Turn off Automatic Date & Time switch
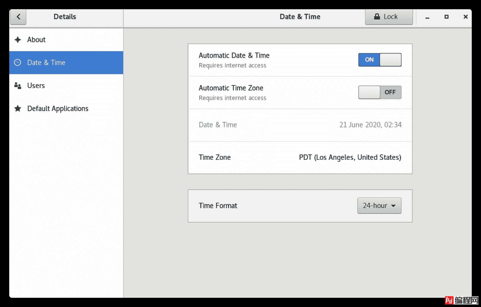The height and width of the screenshot is (307, 481). [380, 60]
